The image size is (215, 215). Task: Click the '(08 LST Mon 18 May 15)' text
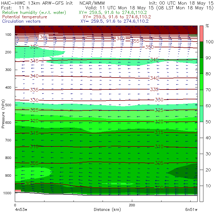(185, 8)
